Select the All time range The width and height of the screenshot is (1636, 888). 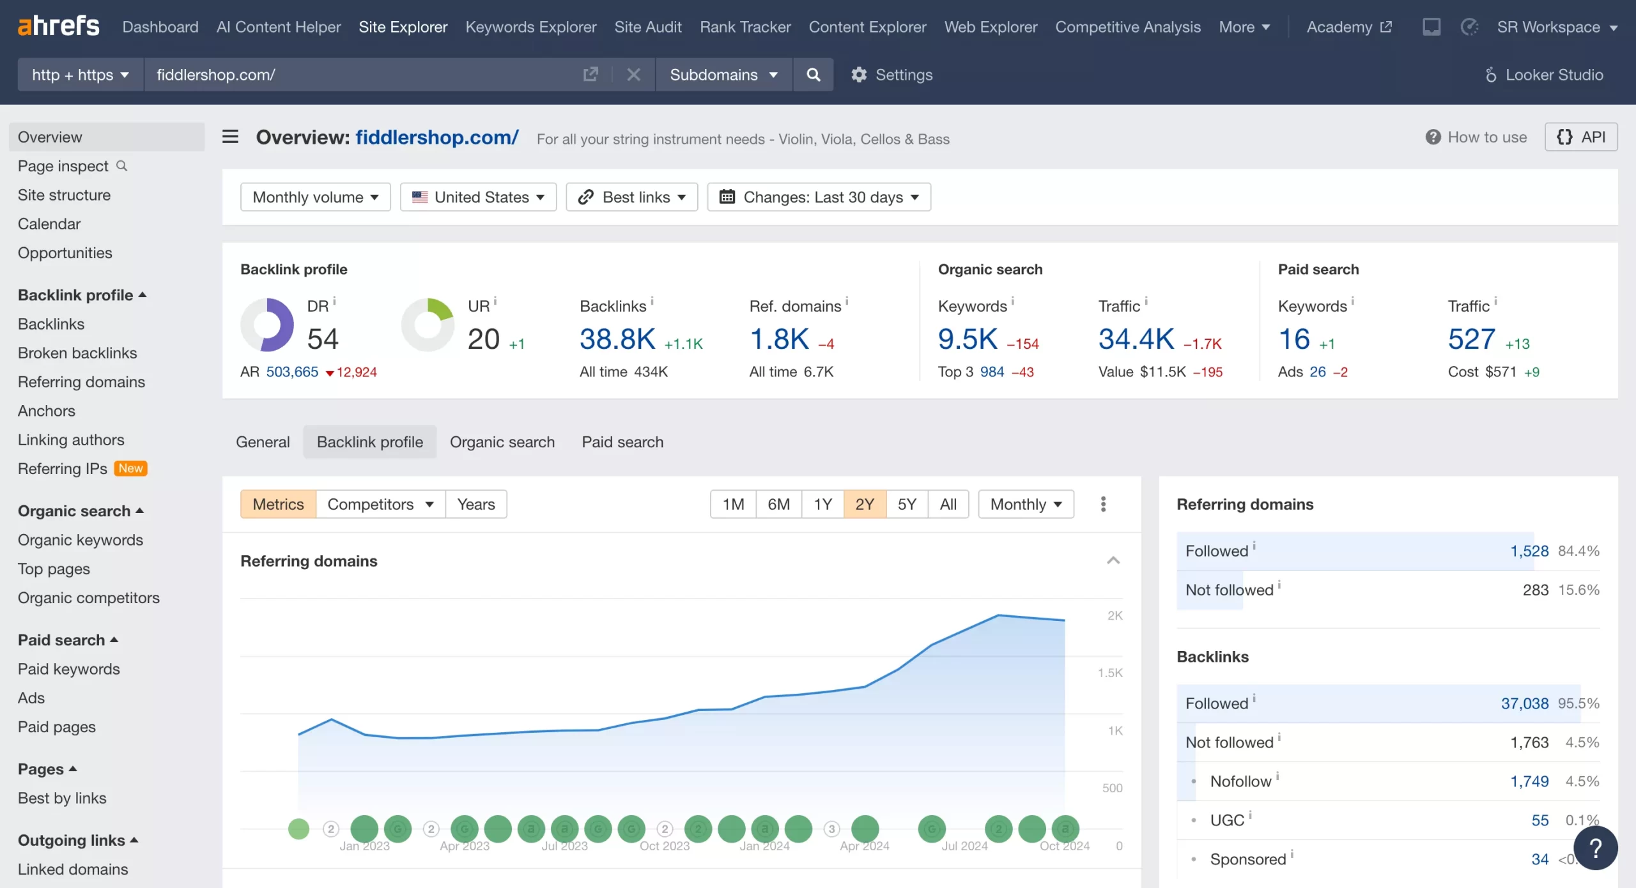[x=948, y=504]
